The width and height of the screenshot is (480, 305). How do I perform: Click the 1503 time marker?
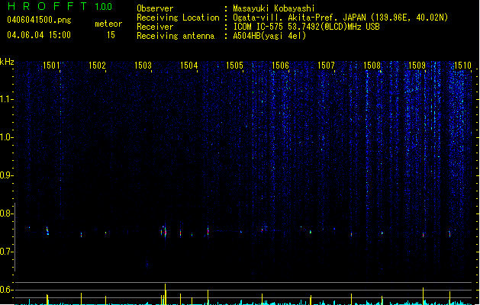(143, 66)
